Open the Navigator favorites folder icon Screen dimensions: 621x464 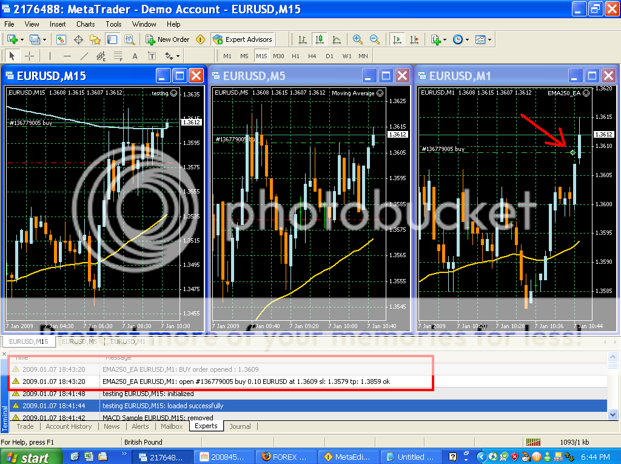95,39
